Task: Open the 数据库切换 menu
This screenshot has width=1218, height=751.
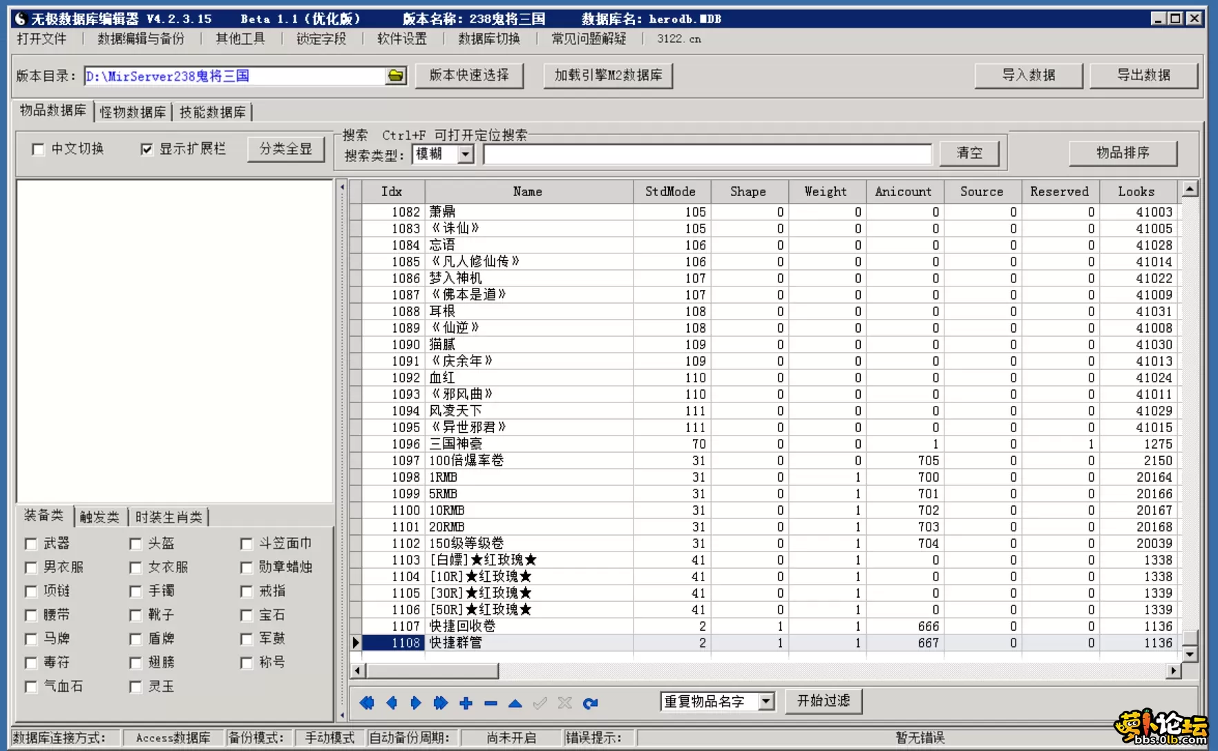Action: (489, 39)
